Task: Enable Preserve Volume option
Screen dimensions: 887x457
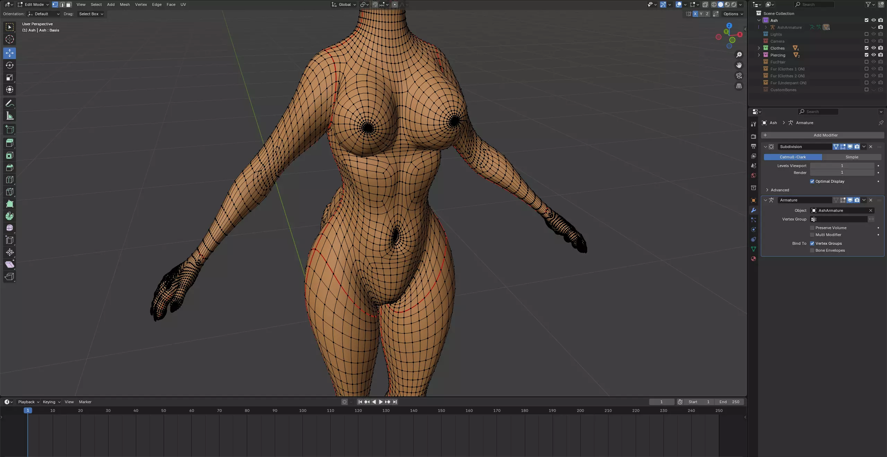Action: (812, 228)
